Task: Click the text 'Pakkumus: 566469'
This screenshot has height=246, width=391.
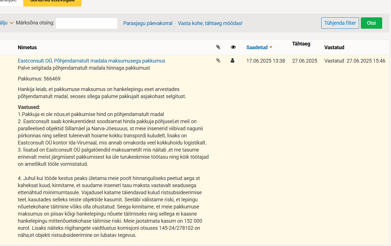Action: tap(39, 79)
